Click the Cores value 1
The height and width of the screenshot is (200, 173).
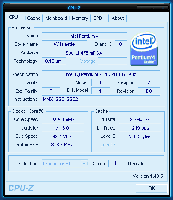pyautogui.click(x=115, y=164)
